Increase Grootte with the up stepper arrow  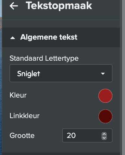point(104,134)
